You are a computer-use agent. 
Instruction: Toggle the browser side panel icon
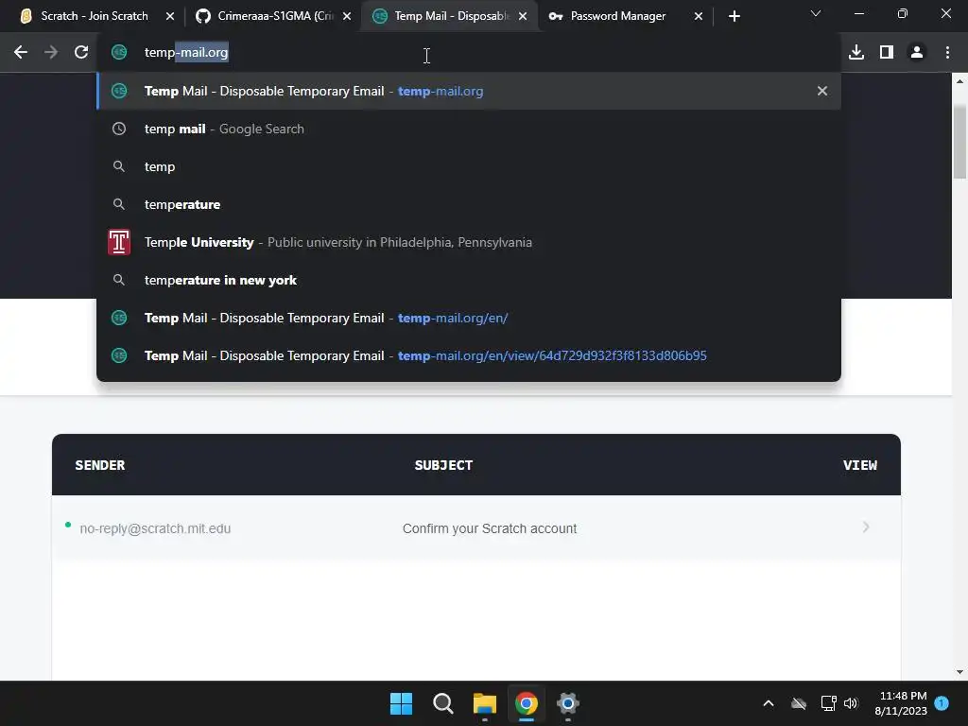(x=887, y=53)
